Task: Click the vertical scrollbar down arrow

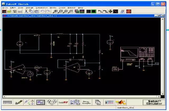Action: point(162,94)
